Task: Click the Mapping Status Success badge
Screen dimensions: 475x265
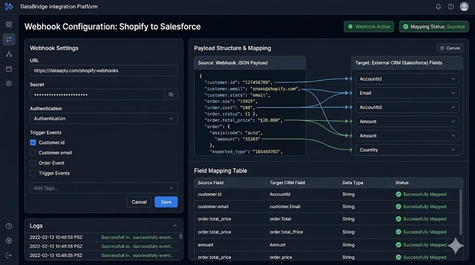Action: [x=434, y=26]
